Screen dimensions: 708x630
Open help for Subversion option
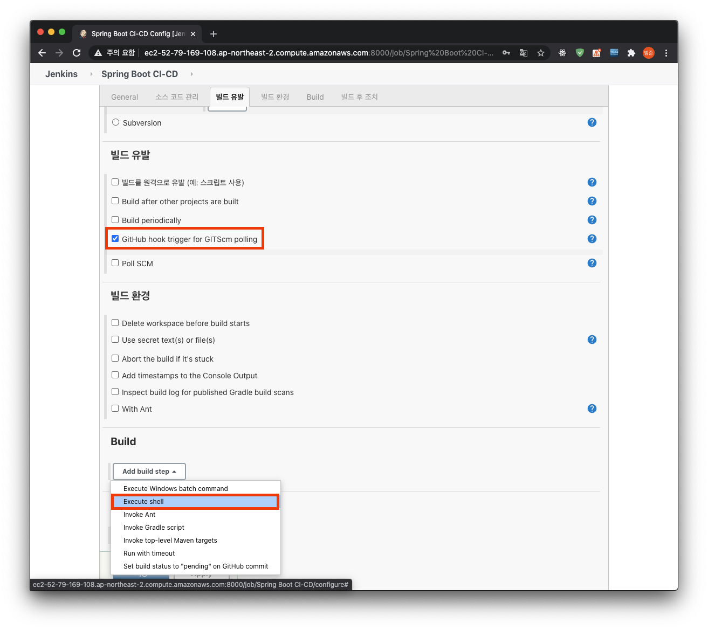592,122
